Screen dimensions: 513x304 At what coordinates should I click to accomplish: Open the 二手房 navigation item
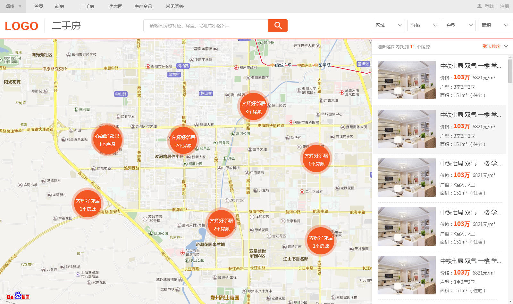tap(87, 6)
